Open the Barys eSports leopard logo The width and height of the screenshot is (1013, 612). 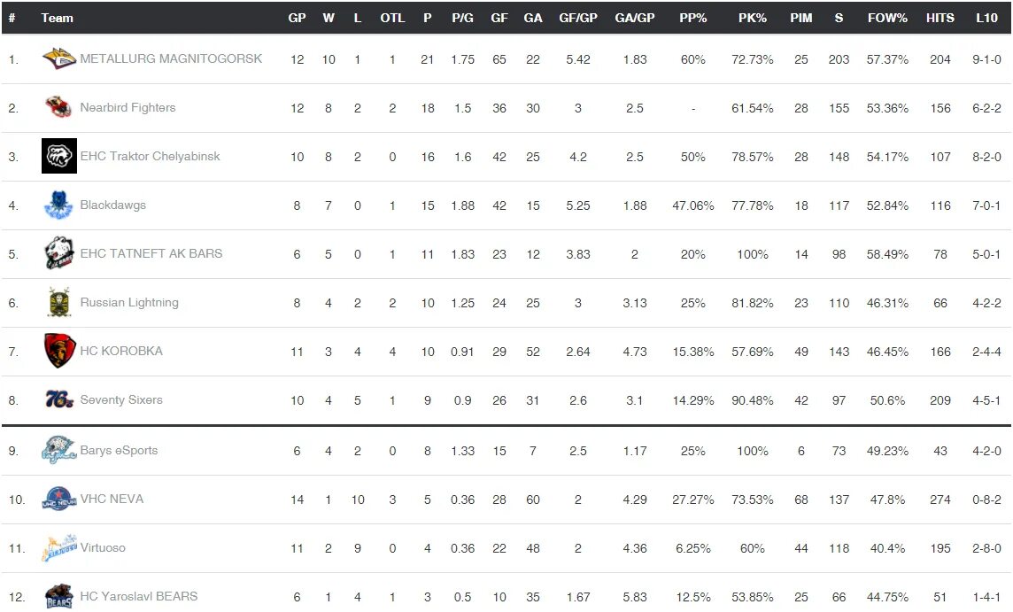tap(58, 450)
